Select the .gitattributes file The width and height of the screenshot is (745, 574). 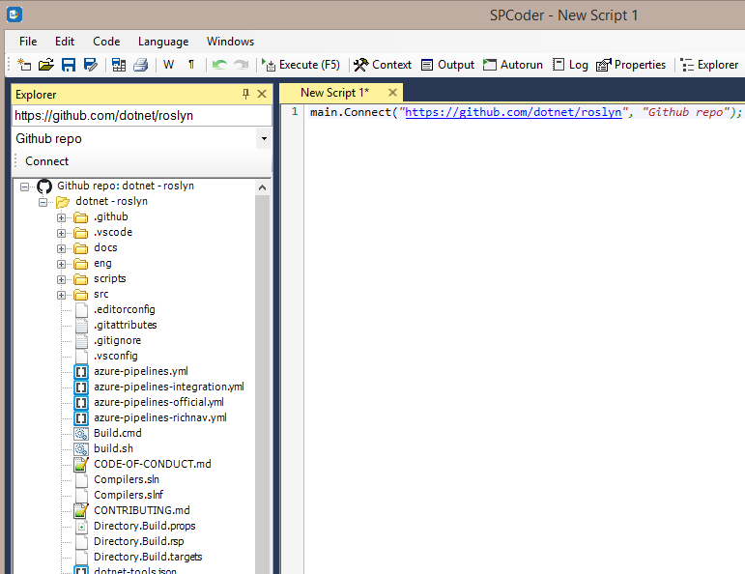click(x=126, y=325)
